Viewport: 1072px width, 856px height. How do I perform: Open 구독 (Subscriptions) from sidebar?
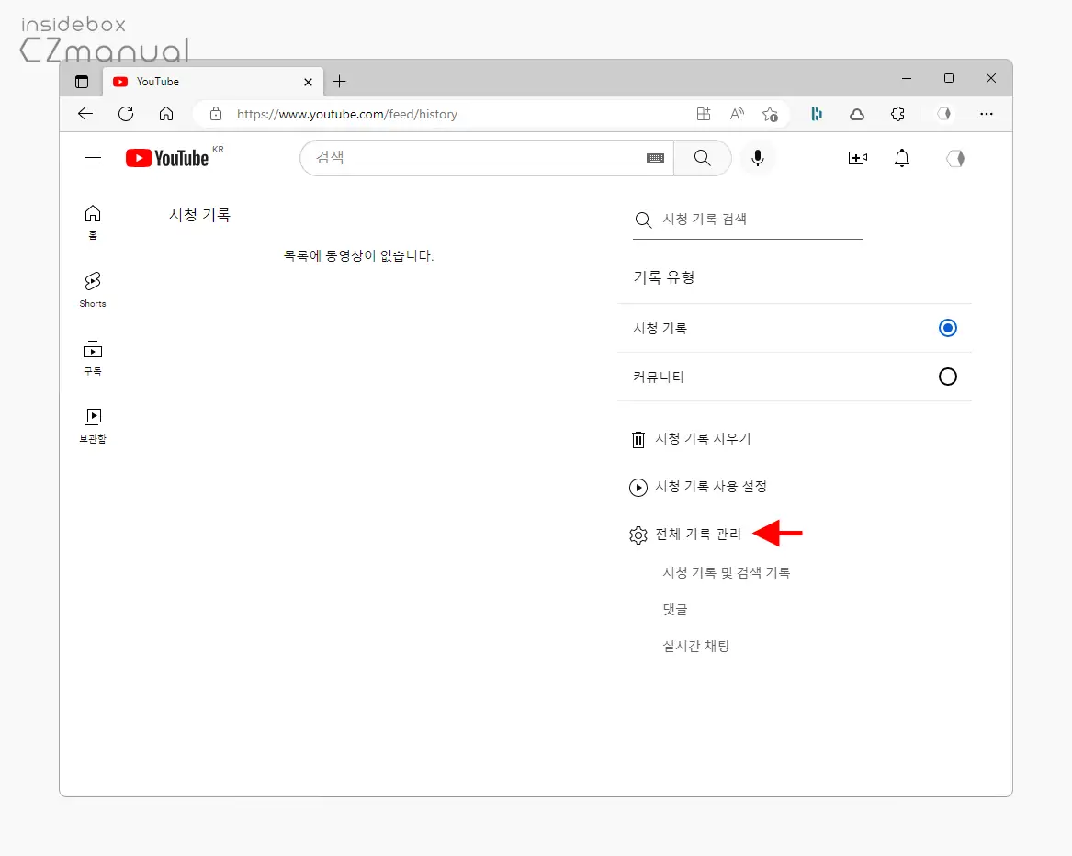92,356
